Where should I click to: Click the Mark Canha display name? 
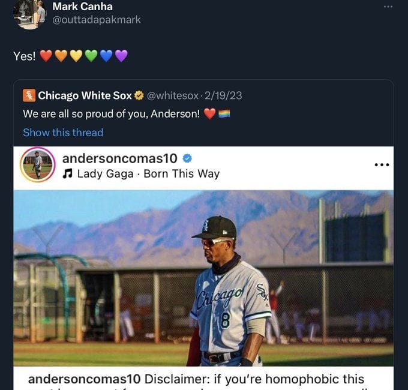[x=82, y=7]
